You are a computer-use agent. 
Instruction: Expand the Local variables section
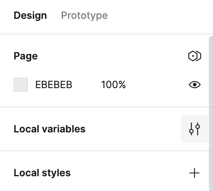(49, 129)
